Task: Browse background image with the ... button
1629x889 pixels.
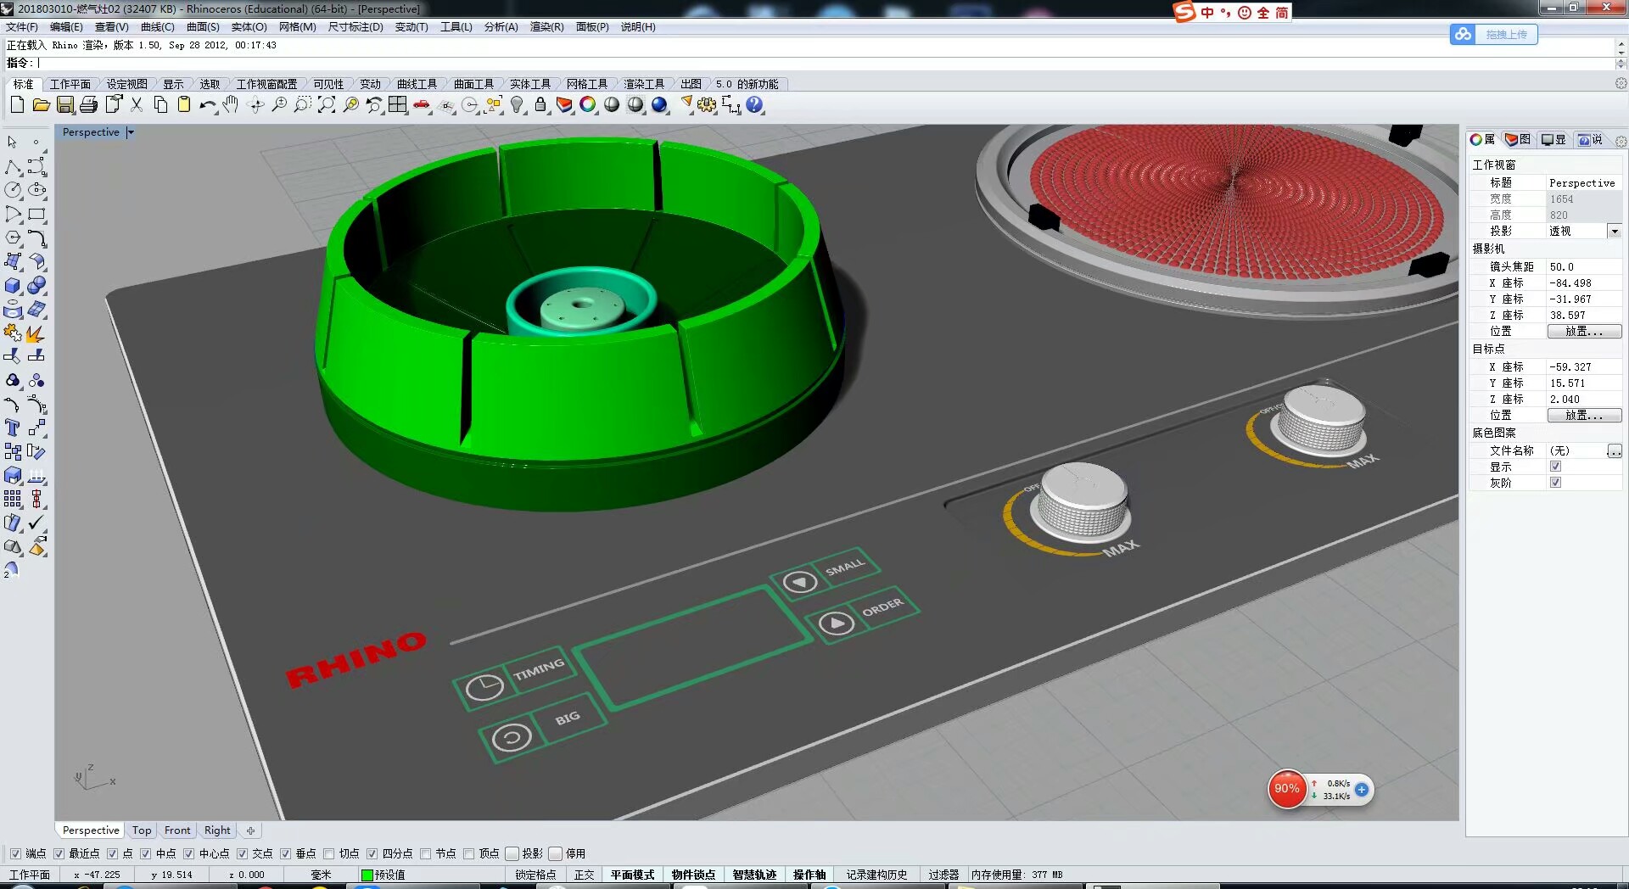Action: click(x=1615, y=450)
